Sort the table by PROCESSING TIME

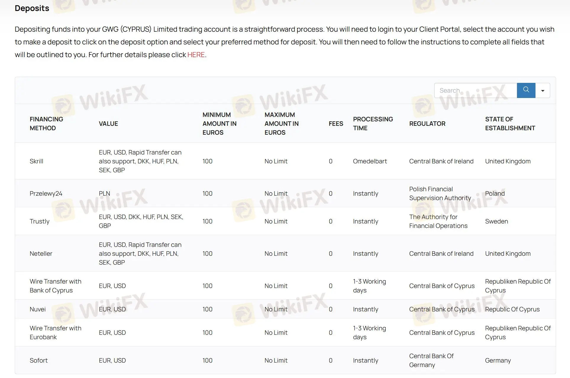point(373,123)
